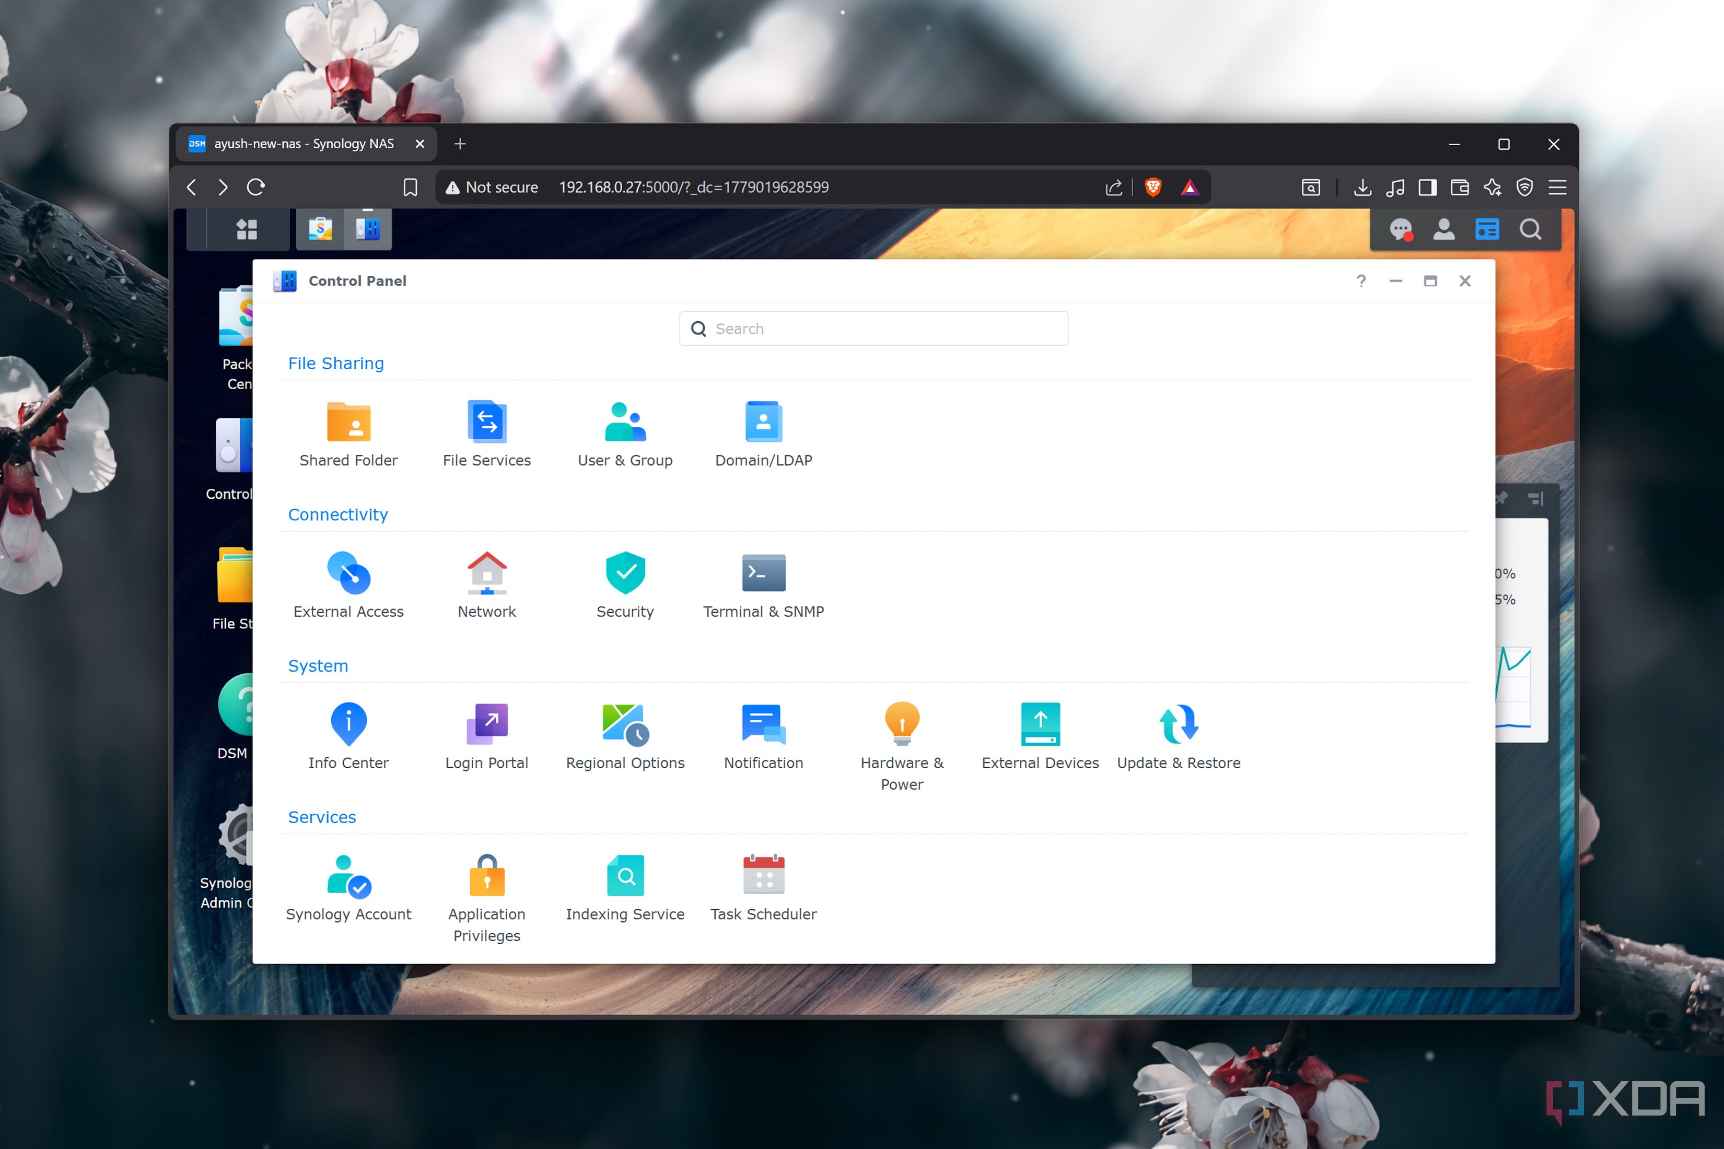Open Brave Rewards triangle icon
This screenshot has height=1149, width=1724.
click(1190, 187)
